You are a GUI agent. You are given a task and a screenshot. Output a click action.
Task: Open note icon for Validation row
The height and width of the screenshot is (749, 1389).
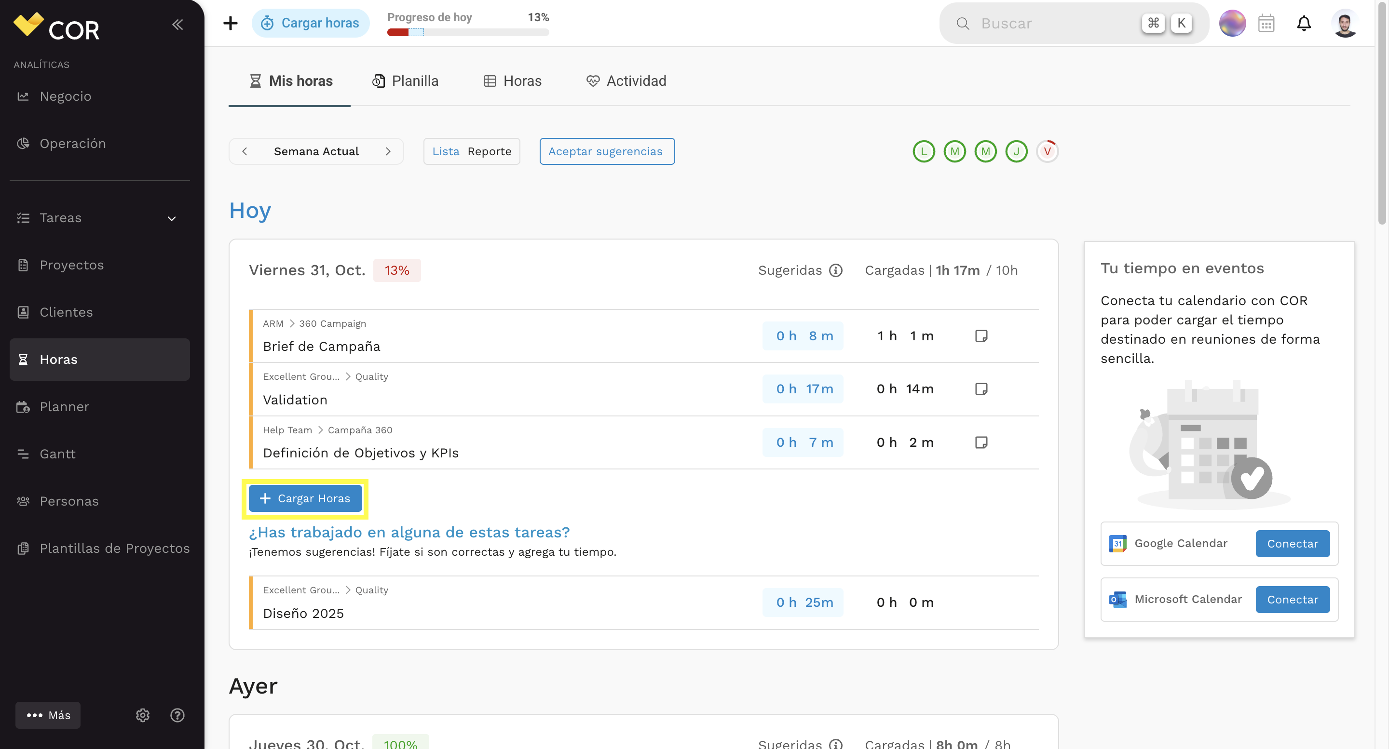click(x=981, y=389)
